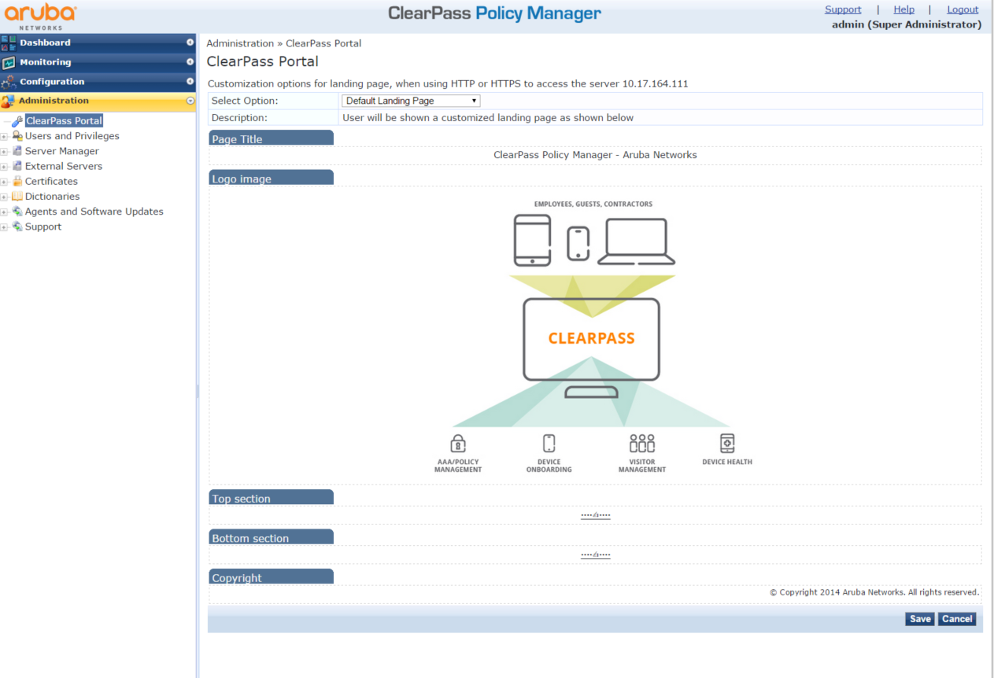Expand the Certificates tree node

click(x=4, y=182)
